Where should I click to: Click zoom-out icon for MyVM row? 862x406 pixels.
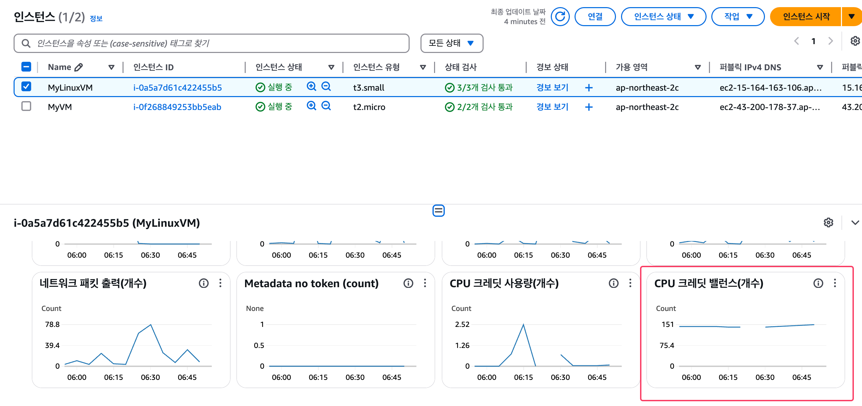[326, 106]
